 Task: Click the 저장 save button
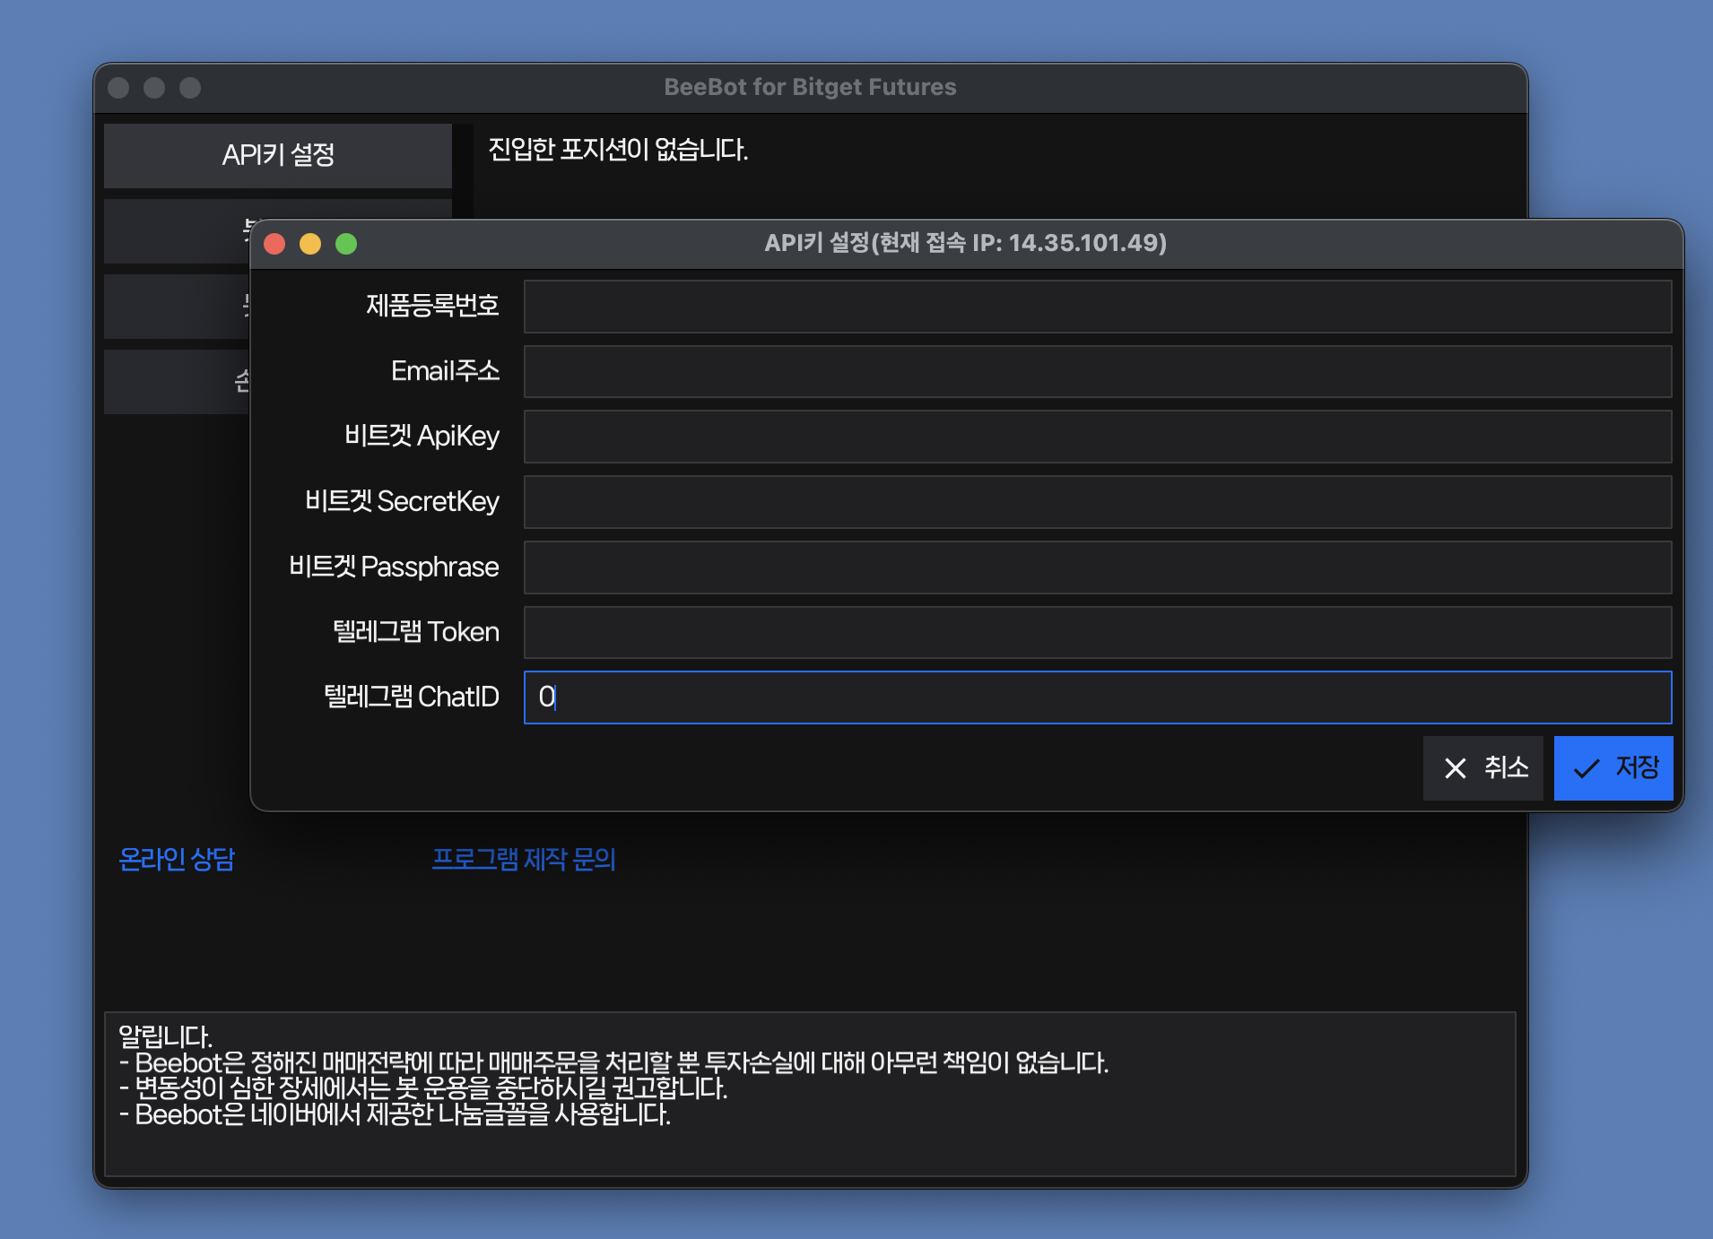click(x=1613, y=768)
